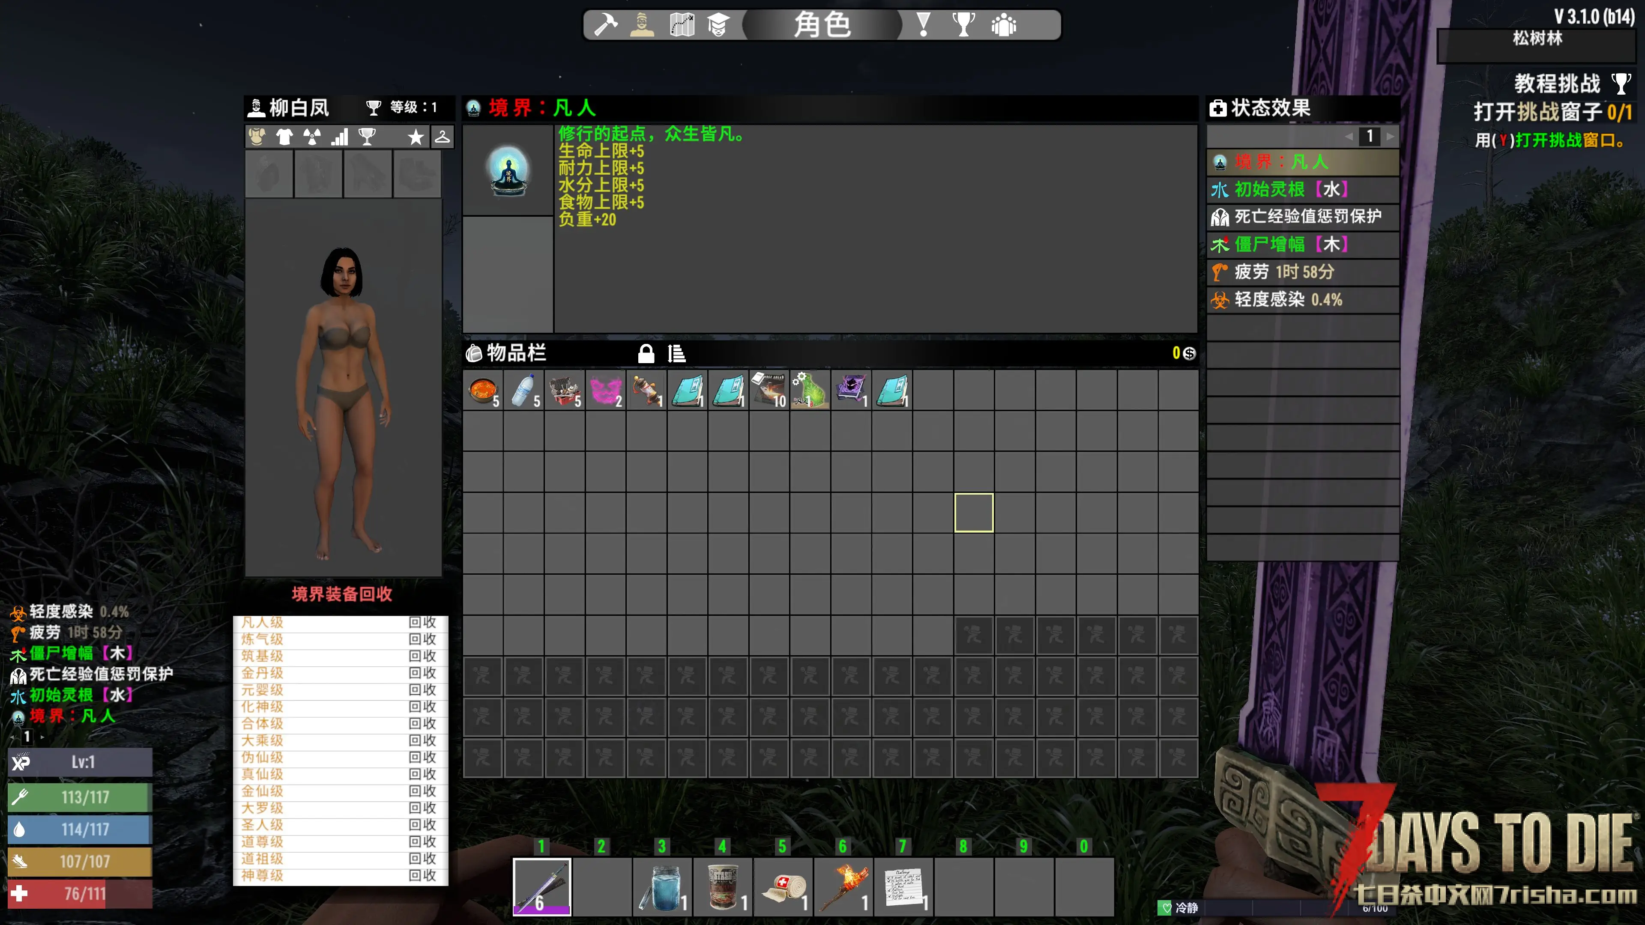This screenshot has height=925, width=1645.
Task: Select the Forge Ahead magazine stack
Action: [769, 390]
